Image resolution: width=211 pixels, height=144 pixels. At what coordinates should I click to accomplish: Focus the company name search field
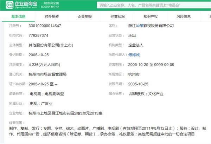click(154, 5)
